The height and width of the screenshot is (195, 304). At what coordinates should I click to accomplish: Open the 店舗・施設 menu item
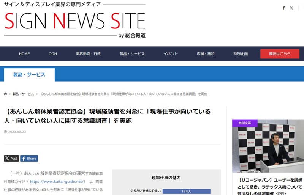coord(206,54)
